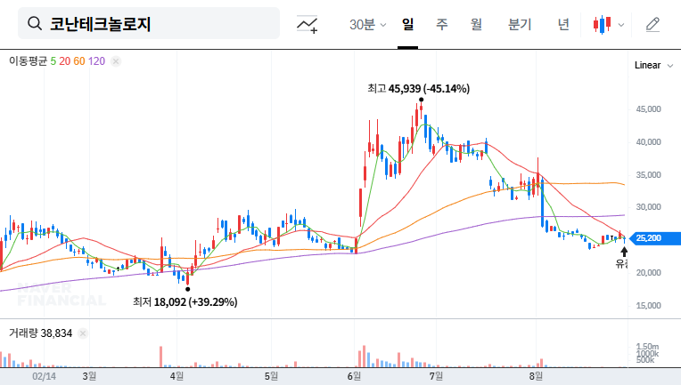Click the 45,000 price axis label

(648, 109)
